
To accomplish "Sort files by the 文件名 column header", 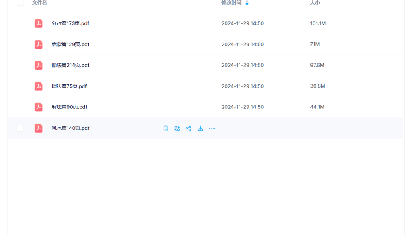I will tap(40, 3).
